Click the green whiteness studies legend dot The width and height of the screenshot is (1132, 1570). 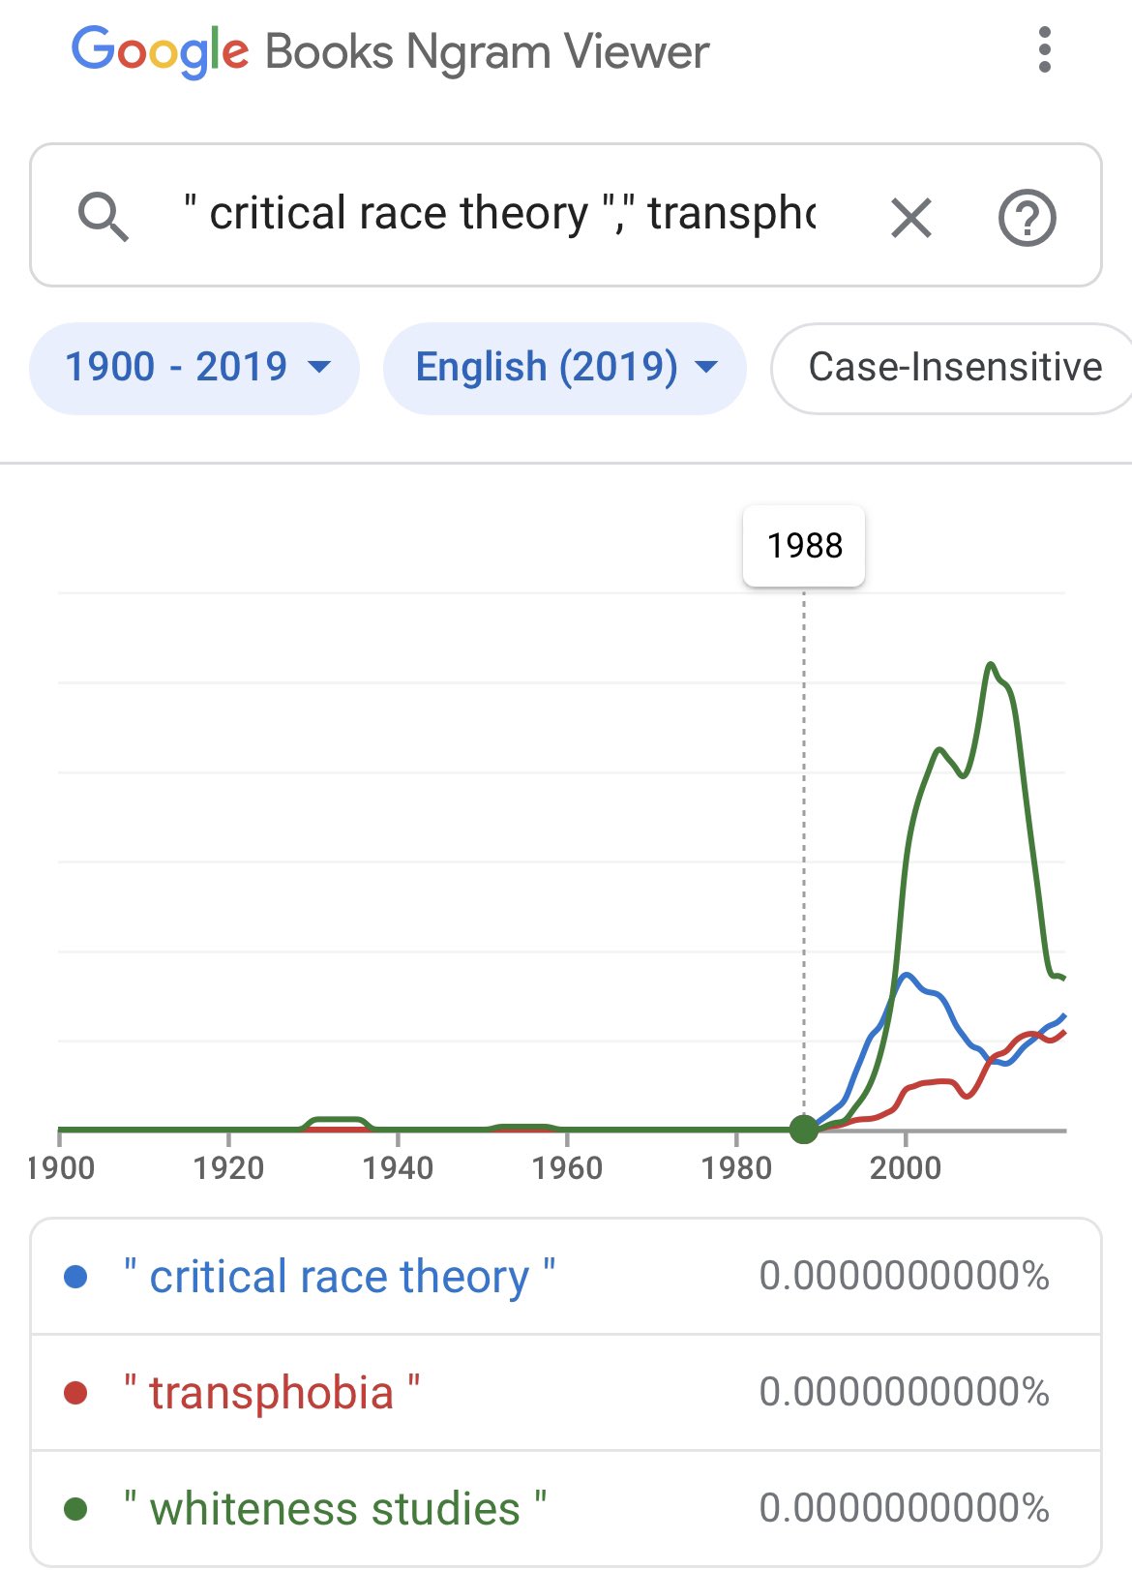coord(75,1509)
